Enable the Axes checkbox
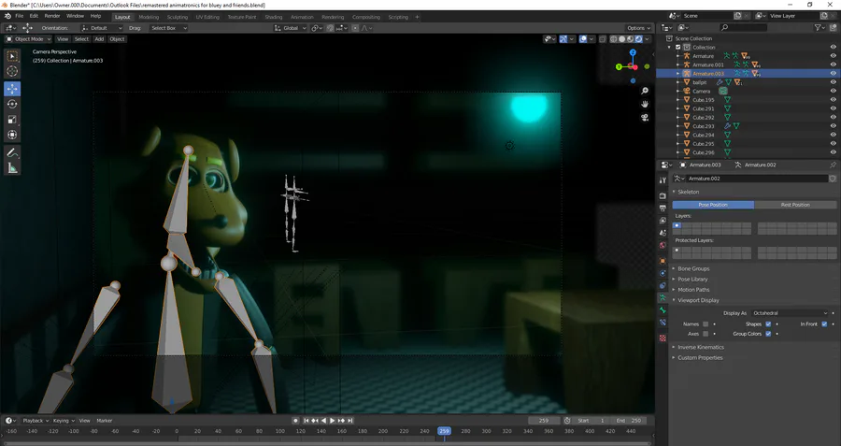This screenshot has width=841, height=446. point(706,334)
